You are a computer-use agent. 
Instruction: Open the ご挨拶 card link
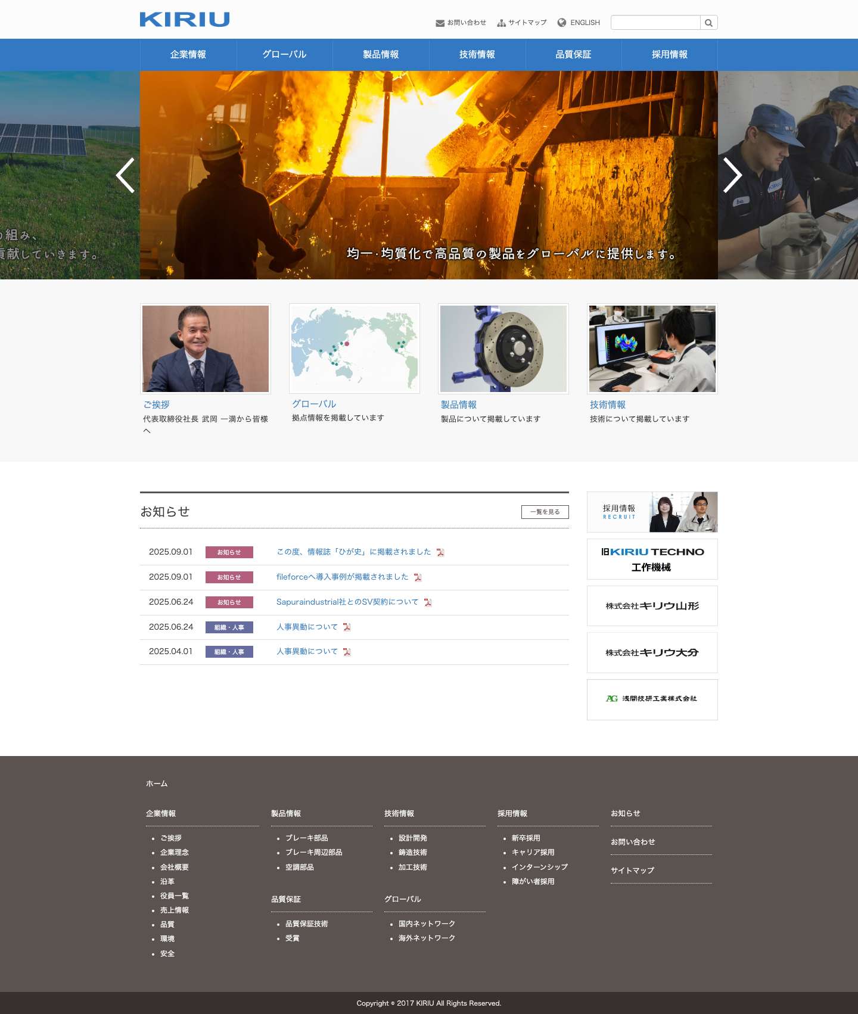[x=157, y=405]
